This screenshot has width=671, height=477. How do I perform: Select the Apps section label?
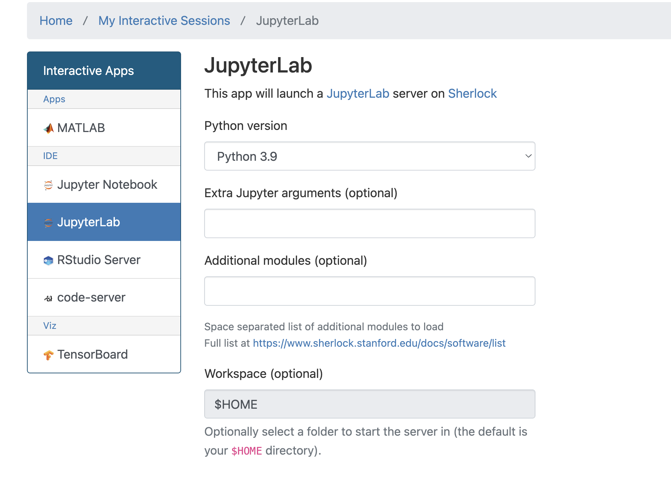click(54, 99)
